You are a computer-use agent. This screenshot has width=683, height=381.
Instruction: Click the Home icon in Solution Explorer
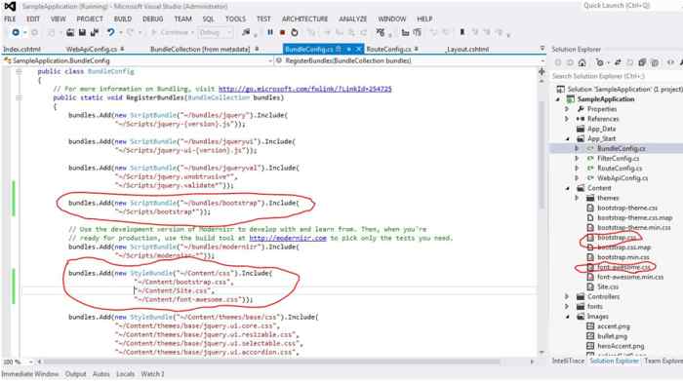[x=582, y=63]
